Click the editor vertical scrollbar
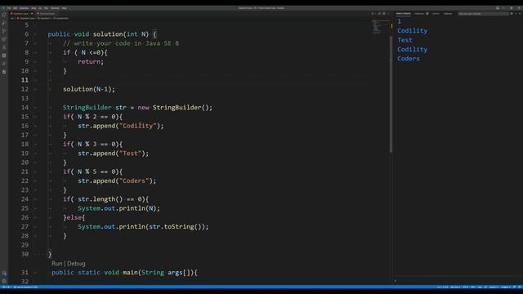The image size is (523, 294). point(391,94)
